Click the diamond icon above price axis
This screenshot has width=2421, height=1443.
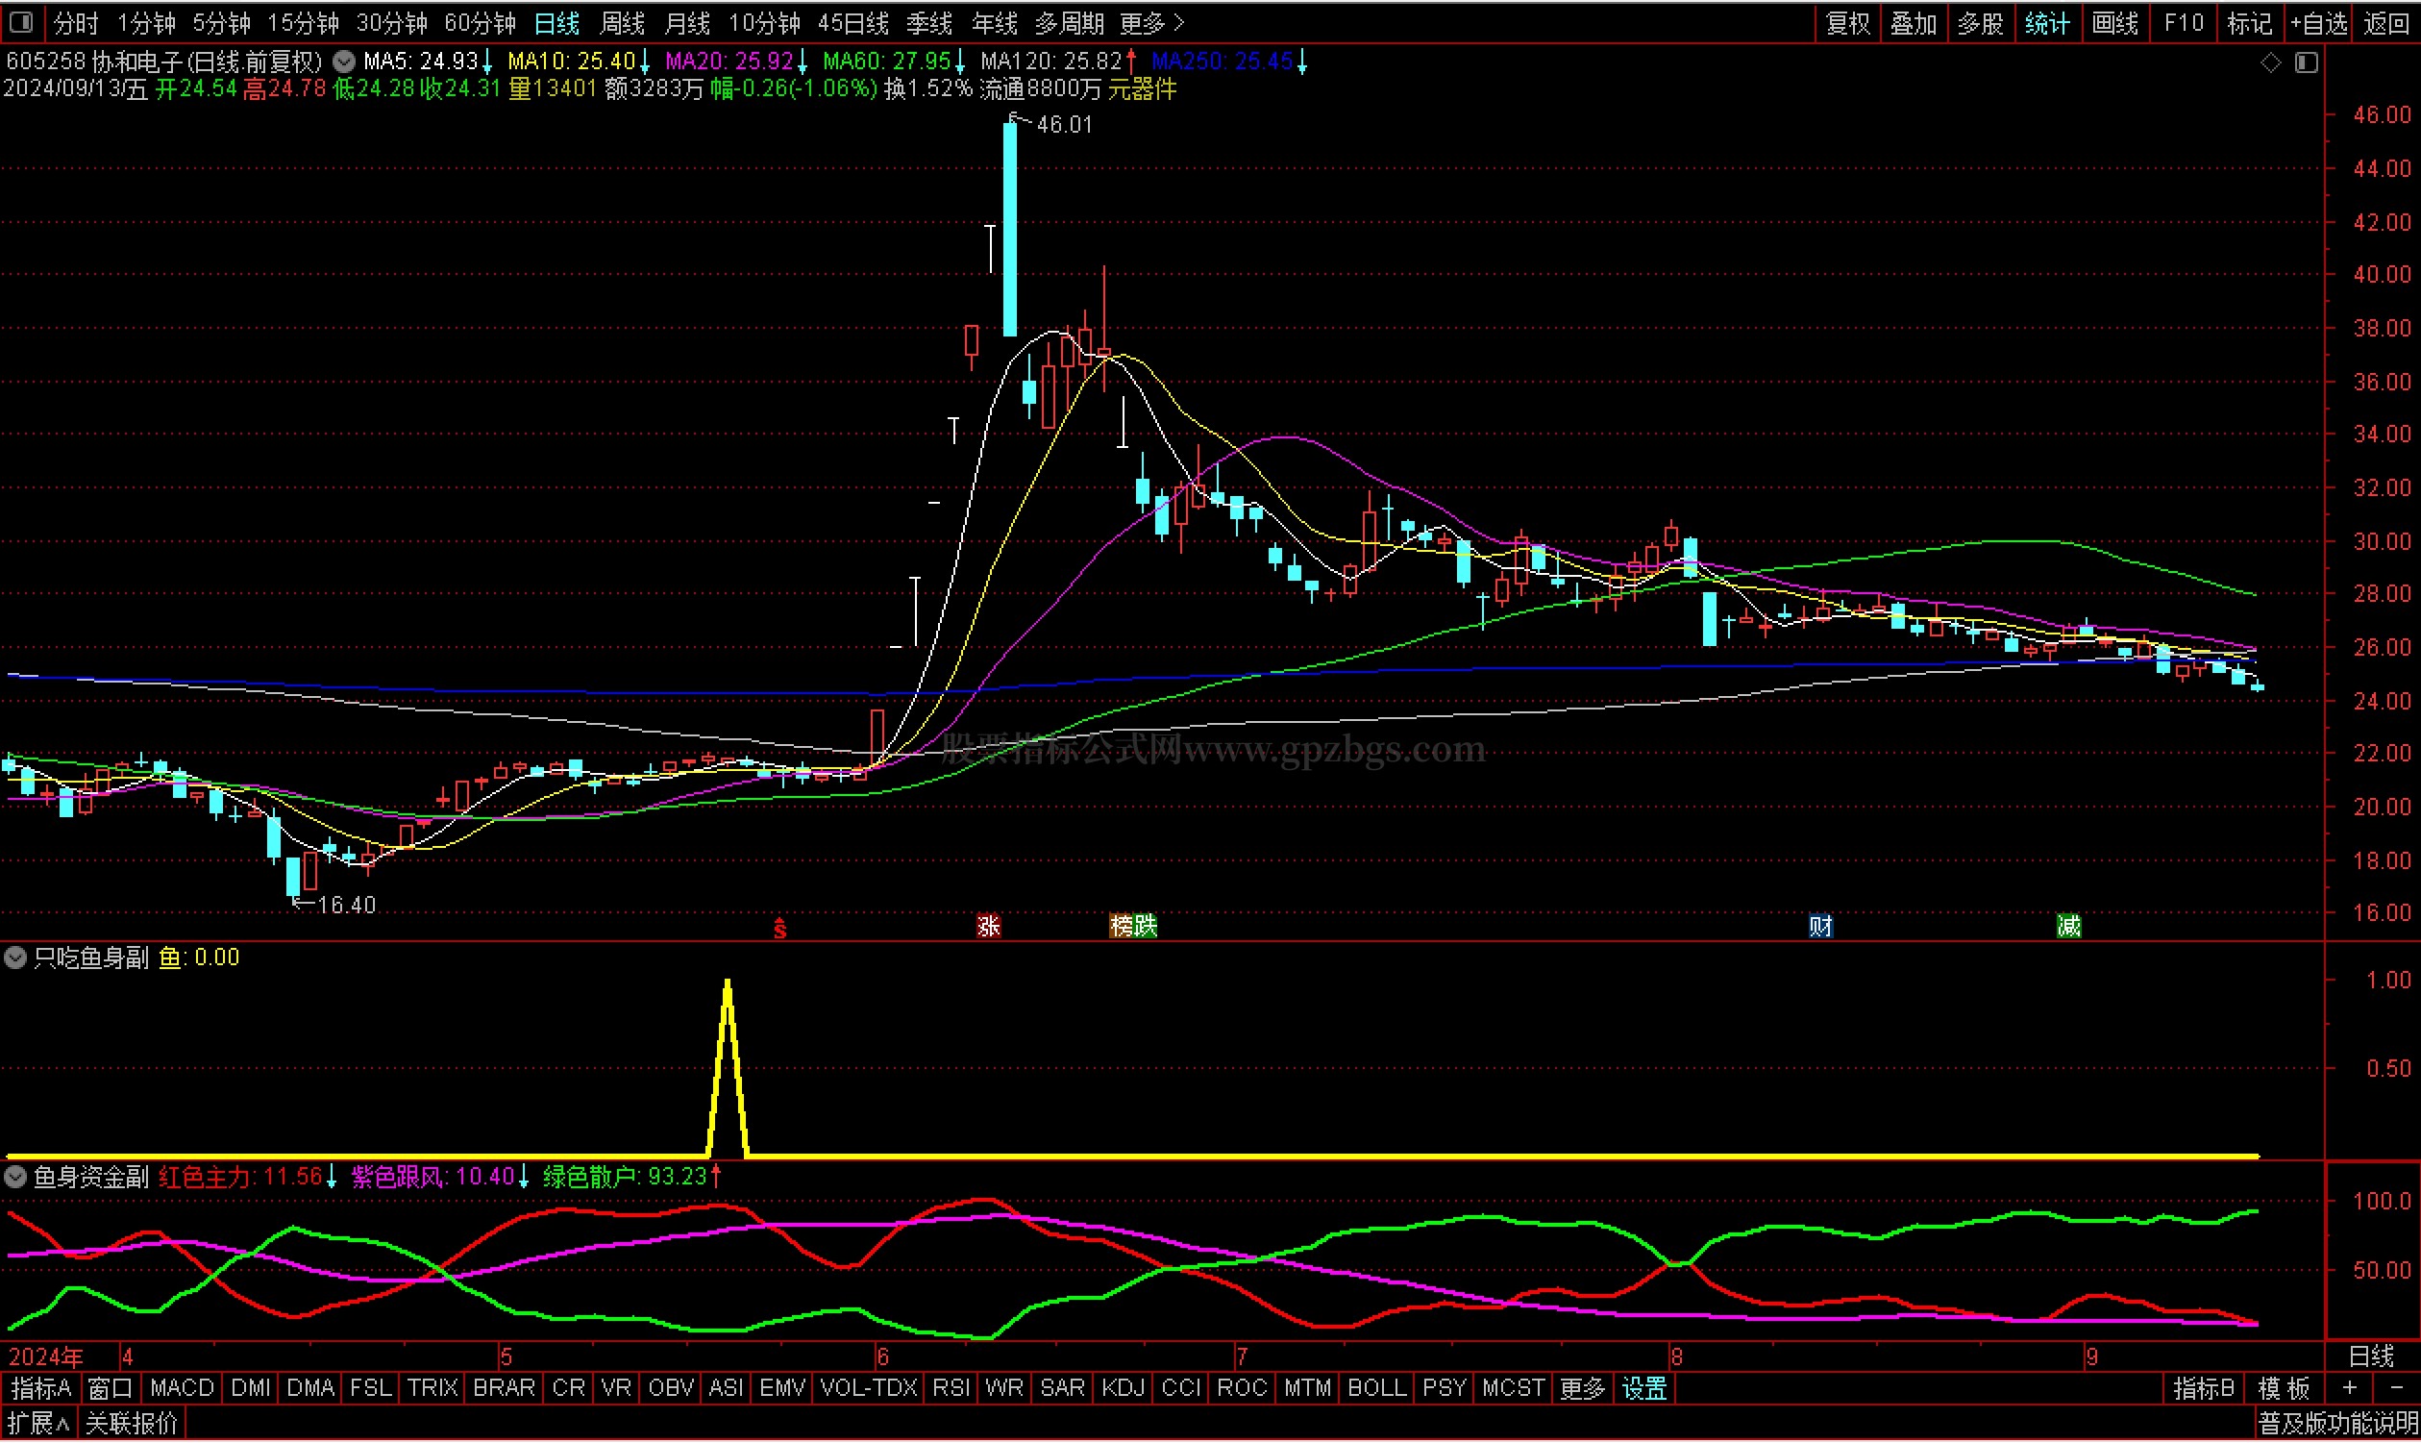click(x=2270, y=62)
